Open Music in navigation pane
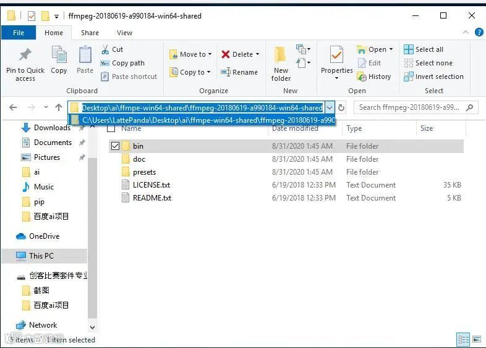Screen dimensions: 486x348 click(38, 187)
